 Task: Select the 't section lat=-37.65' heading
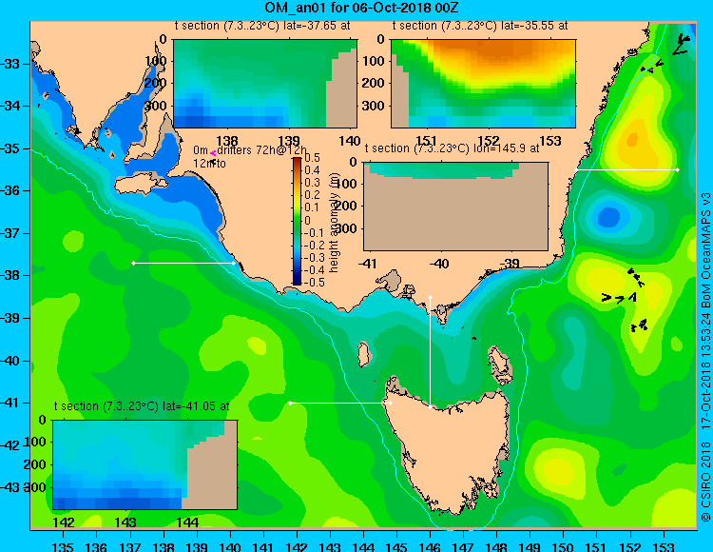[262, 26]
